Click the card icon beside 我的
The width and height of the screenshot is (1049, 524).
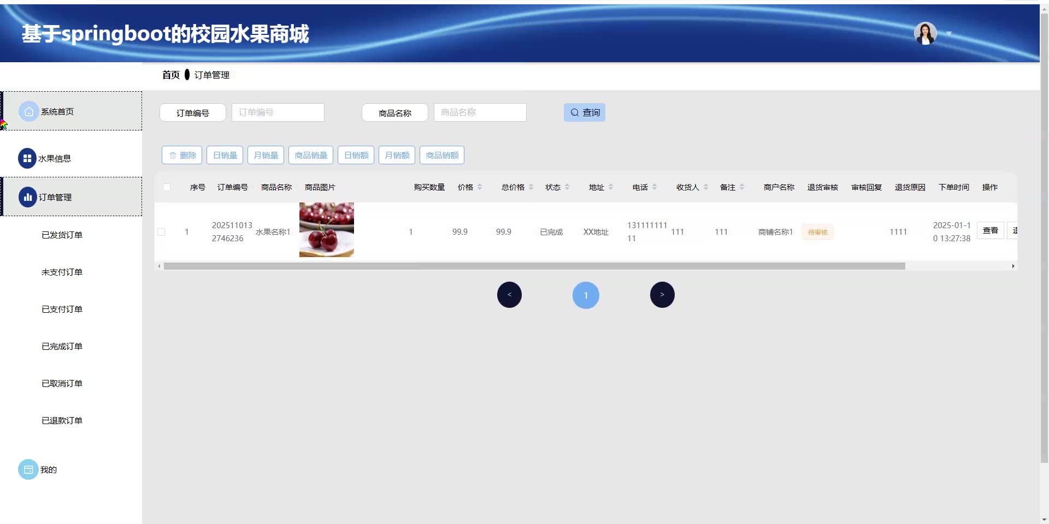pyautogui.click(x=28, y=469)
